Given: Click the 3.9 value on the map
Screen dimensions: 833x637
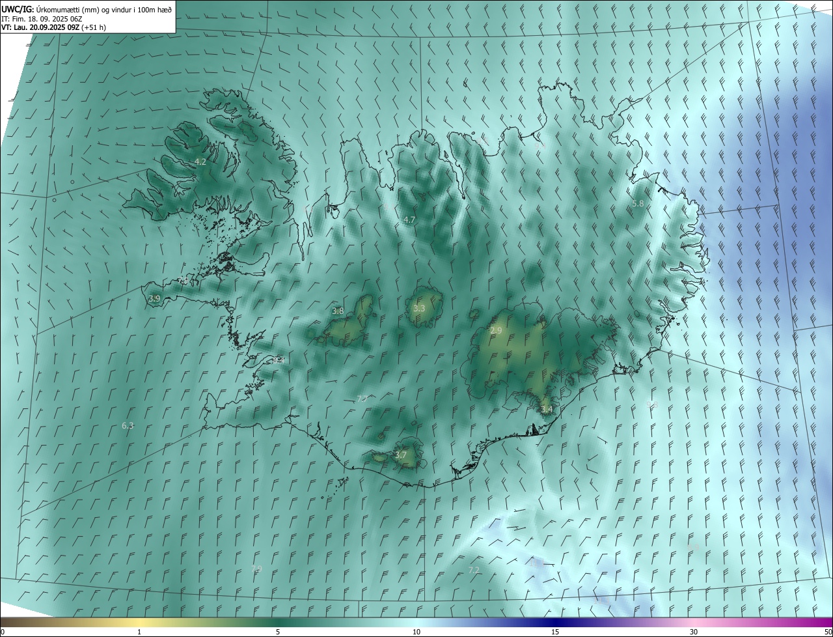Looking at the screenshot, I should [154, 298].
